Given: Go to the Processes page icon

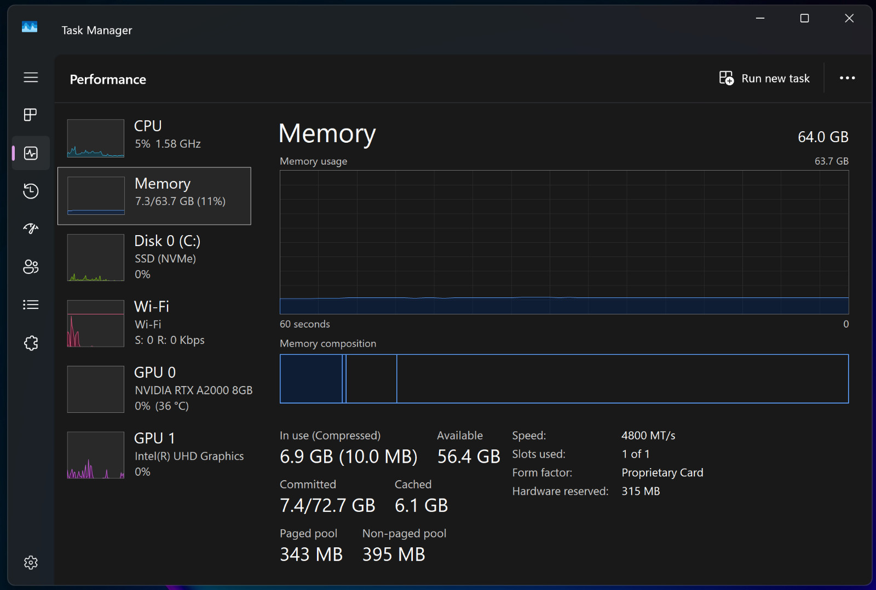Looking at the screenshot, I should point(31,115).
